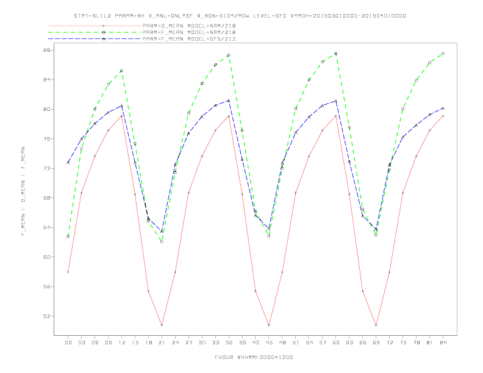The width and height of the screenshot is (483, 373).
Task: Click x-axis tick label 30
Action: (x=202, y=343)
